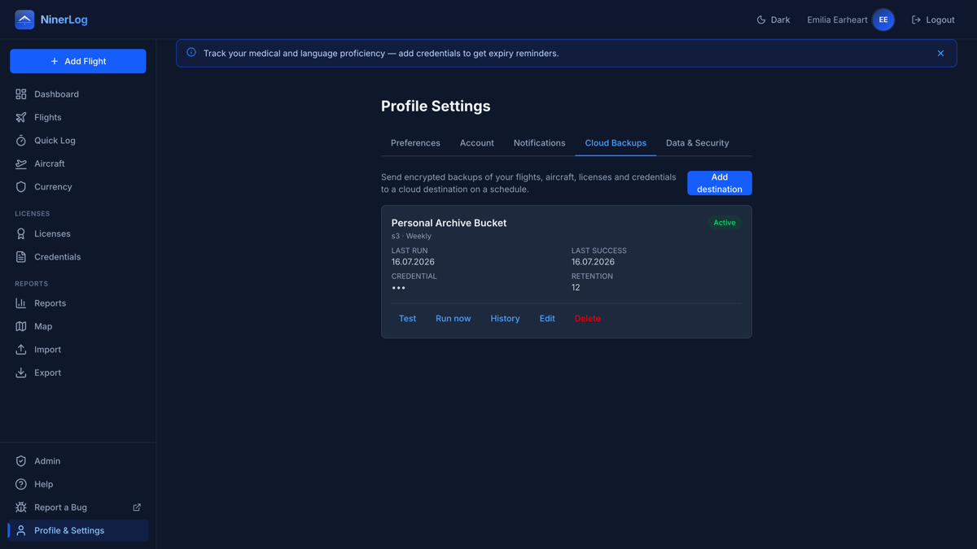The width and height of the screenshot is (977, 549).
Task: Click the Map icon in sidebar
Action: [21, 326]
